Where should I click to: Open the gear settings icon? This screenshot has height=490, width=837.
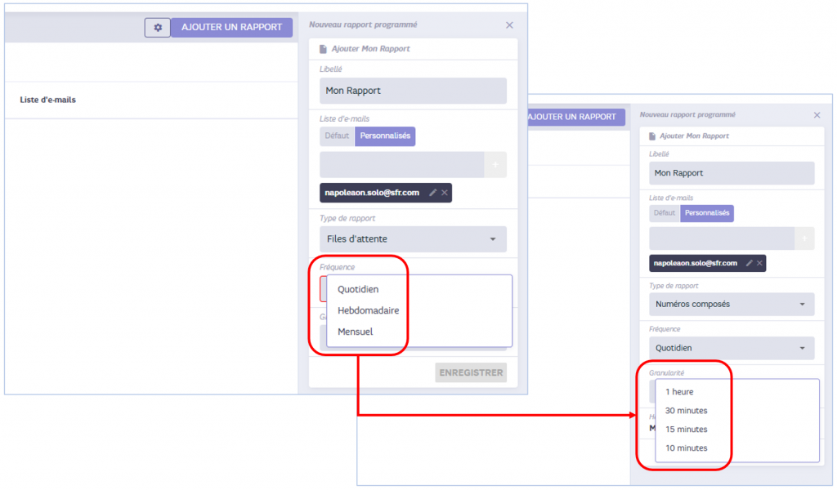(158, 27)
